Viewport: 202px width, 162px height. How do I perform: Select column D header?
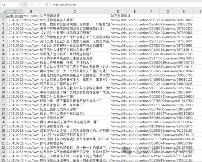118,12
